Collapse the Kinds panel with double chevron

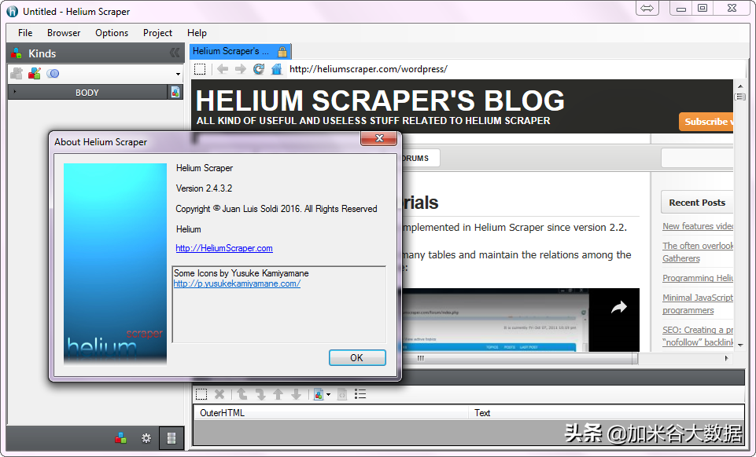point(175,53)
